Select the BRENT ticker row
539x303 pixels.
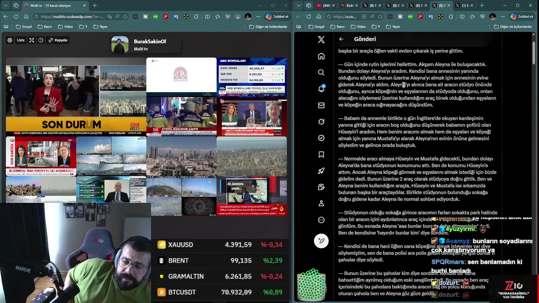tap(221, 260)
